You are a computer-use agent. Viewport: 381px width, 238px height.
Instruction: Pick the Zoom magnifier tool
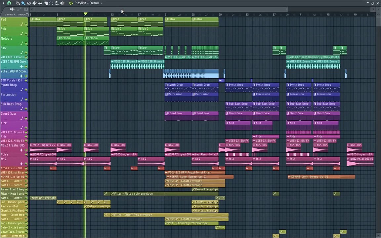pyautogui.click(x=57, y=3)
